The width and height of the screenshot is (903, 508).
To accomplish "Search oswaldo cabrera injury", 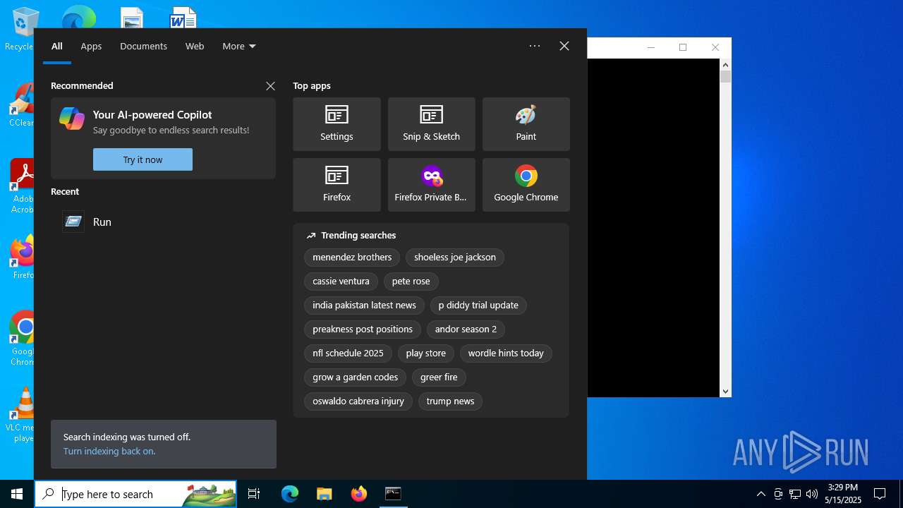I will (358, 401).
